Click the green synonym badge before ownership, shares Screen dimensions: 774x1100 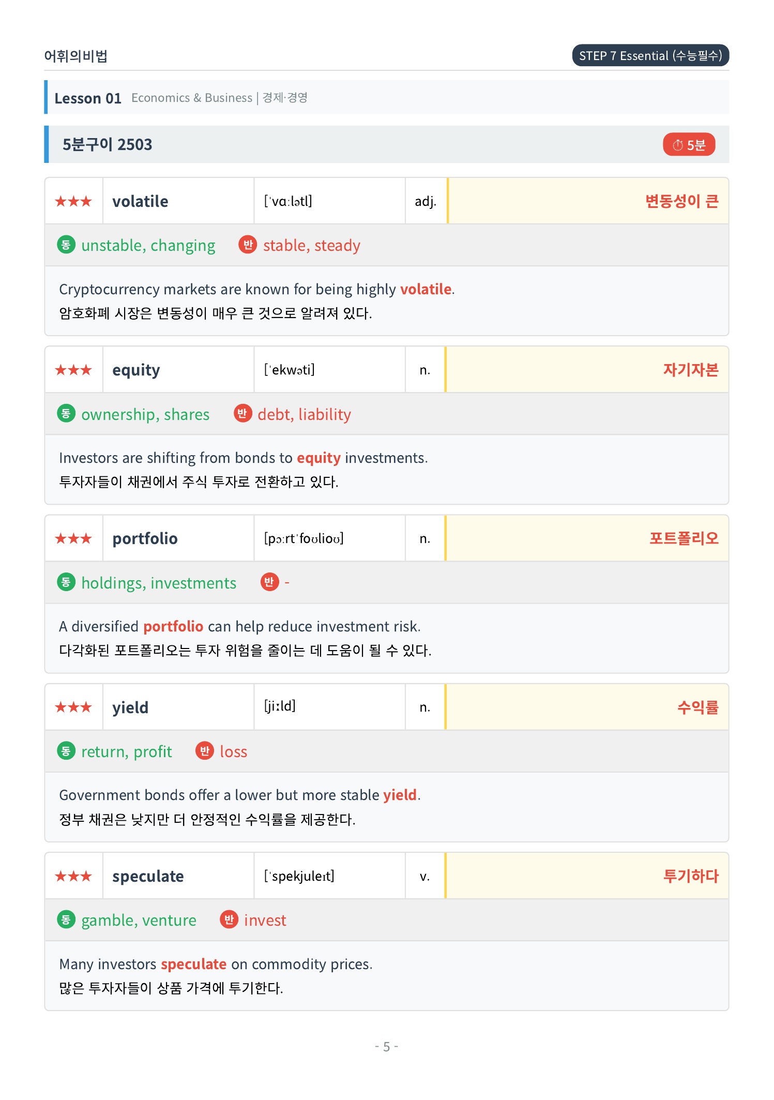click(66, 413)
